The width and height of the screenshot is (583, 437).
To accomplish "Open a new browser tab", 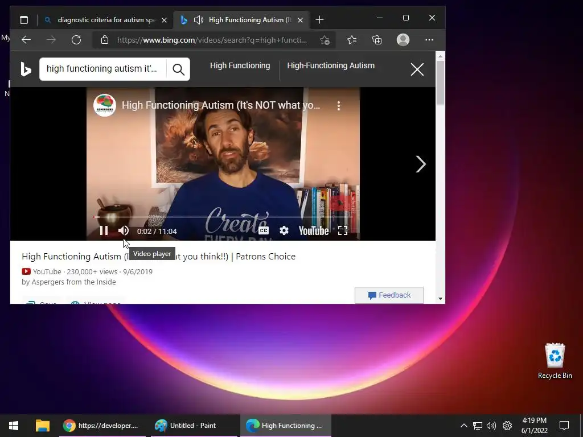I will (319, 20).
